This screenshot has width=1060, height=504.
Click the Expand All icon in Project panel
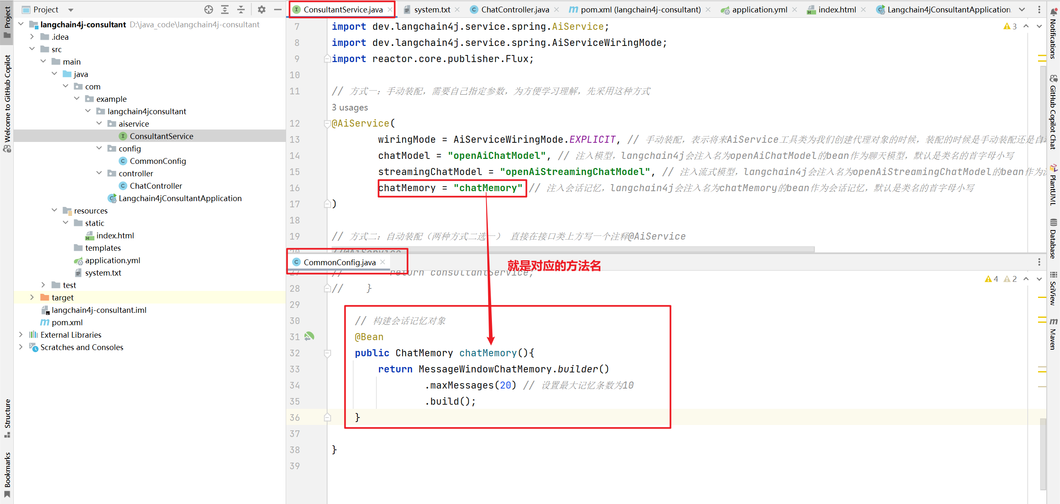[225, 10]
